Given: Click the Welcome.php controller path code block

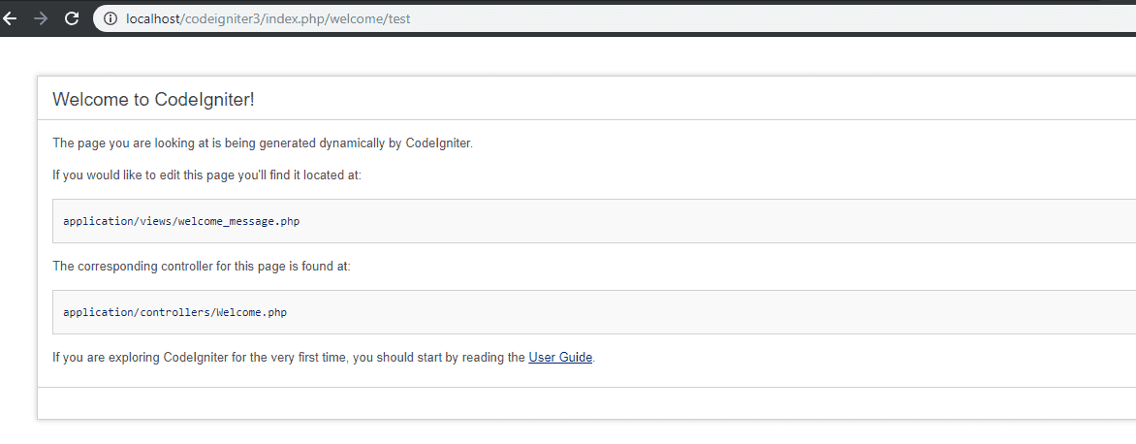Looking at the screenshot, I should pos(594,312).
